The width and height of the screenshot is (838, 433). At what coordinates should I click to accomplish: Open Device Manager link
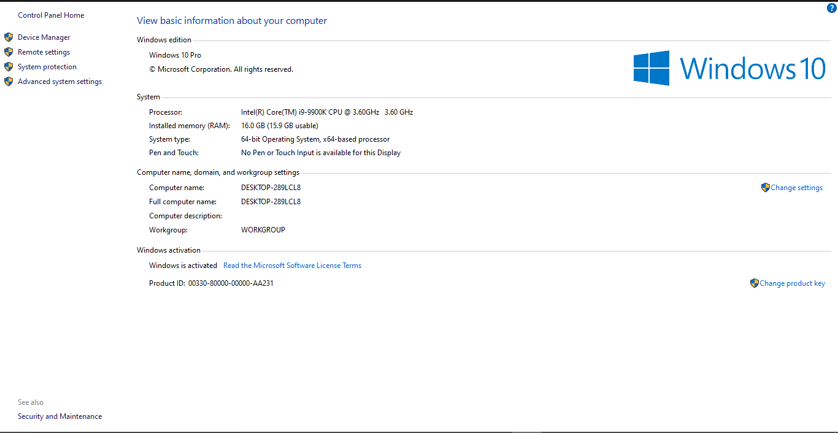click(x=44, y=37)
